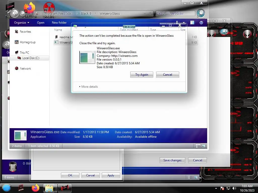Viewport: 258px width, 193px height.
Task: Switch to details view status bar icon
Action: pyautogui.click(x=198, y=146)
